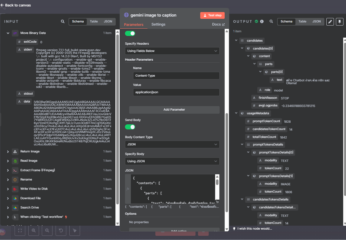Click the OUTPUT success checkmark icon
346x240 pixels.
point(256,21)
